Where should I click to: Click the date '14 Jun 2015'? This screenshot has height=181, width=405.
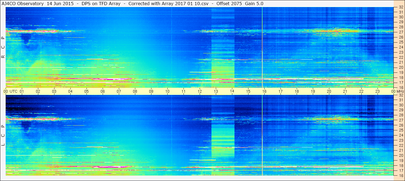(60, 4)
